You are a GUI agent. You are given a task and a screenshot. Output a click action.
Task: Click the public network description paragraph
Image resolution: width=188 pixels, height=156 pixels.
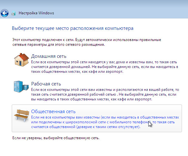105,122
